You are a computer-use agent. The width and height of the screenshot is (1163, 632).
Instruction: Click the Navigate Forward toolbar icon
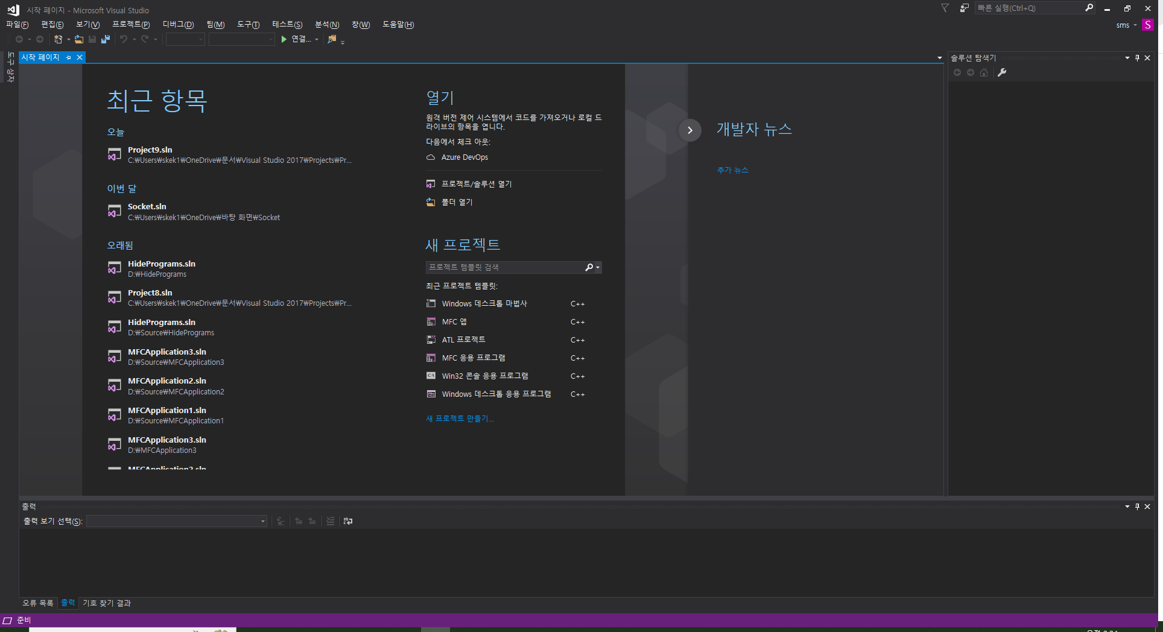point(40,39)
